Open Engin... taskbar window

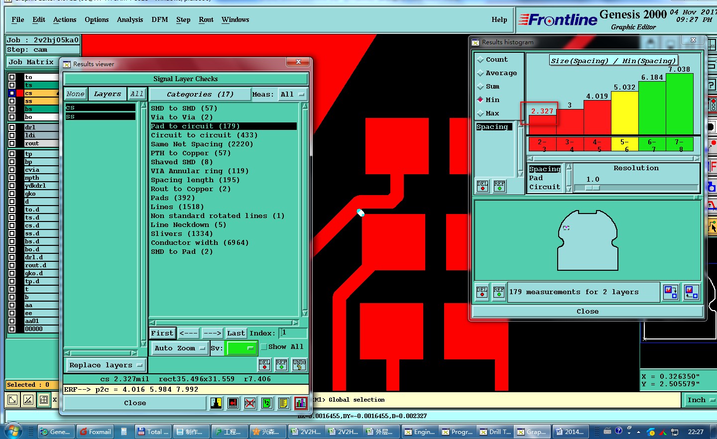pos(420,432)
